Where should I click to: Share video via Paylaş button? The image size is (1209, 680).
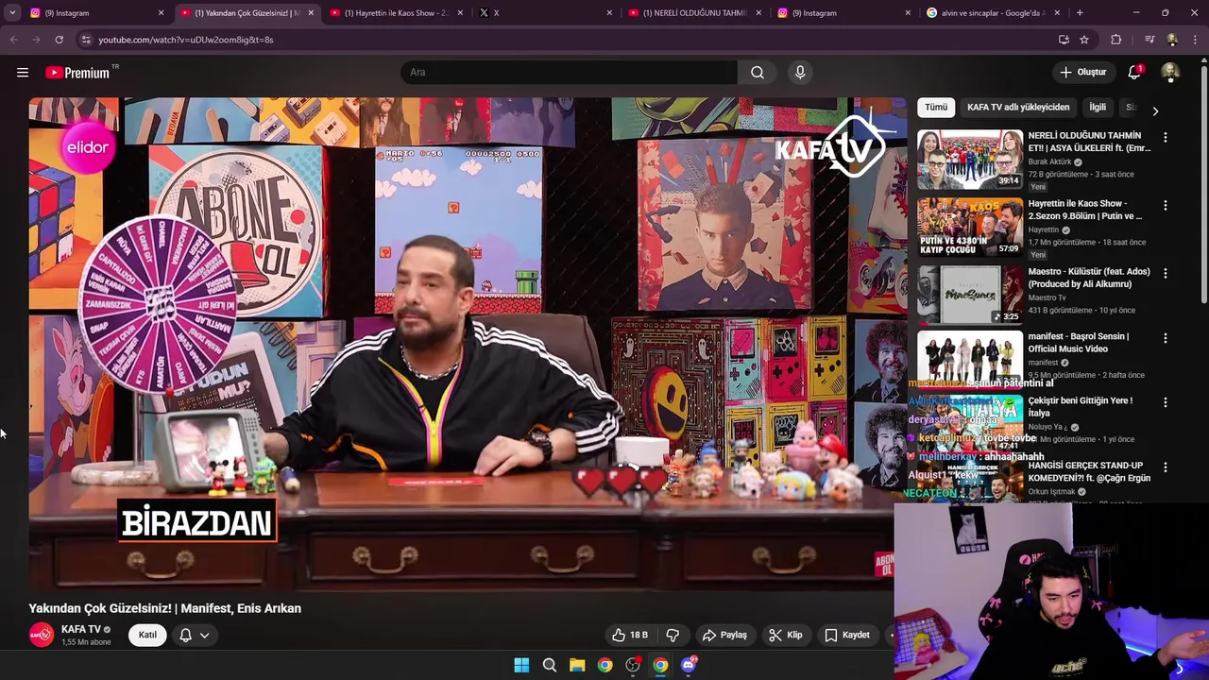click(724, 636)
